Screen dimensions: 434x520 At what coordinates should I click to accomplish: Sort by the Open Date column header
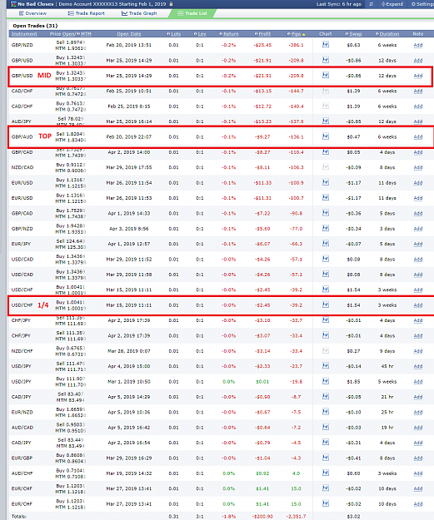click(129, 34)
